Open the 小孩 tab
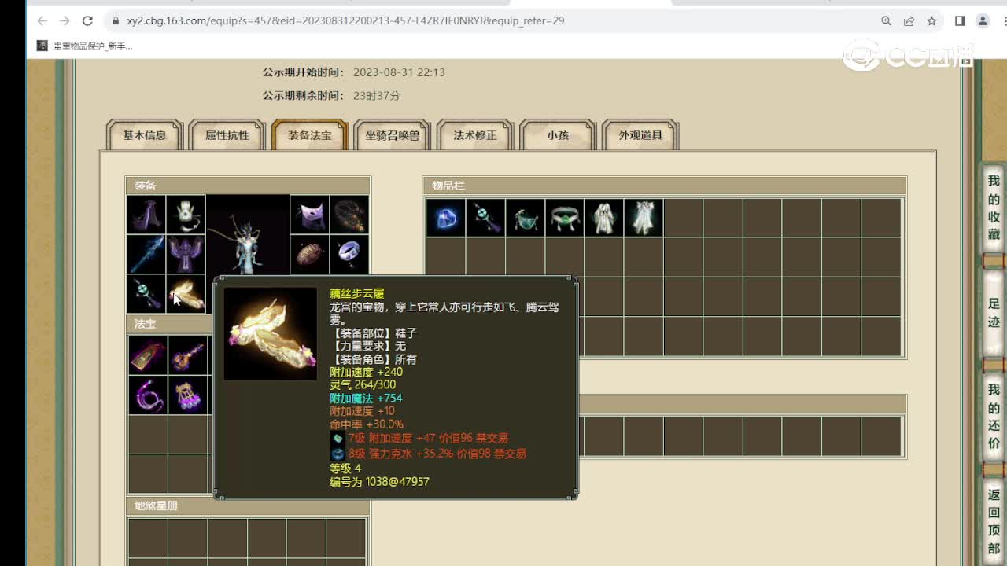The image size is (1007, 566). (558, 135)
